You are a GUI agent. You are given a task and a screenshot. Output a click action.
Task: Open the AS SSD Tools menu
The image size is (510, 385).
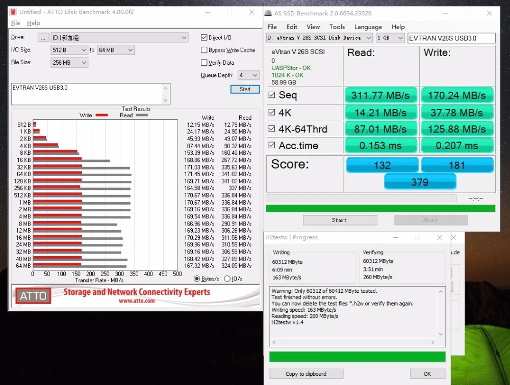tap(337, 26)
